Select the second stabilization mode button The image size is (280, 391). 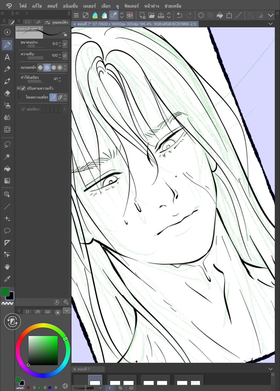point(59,97)
